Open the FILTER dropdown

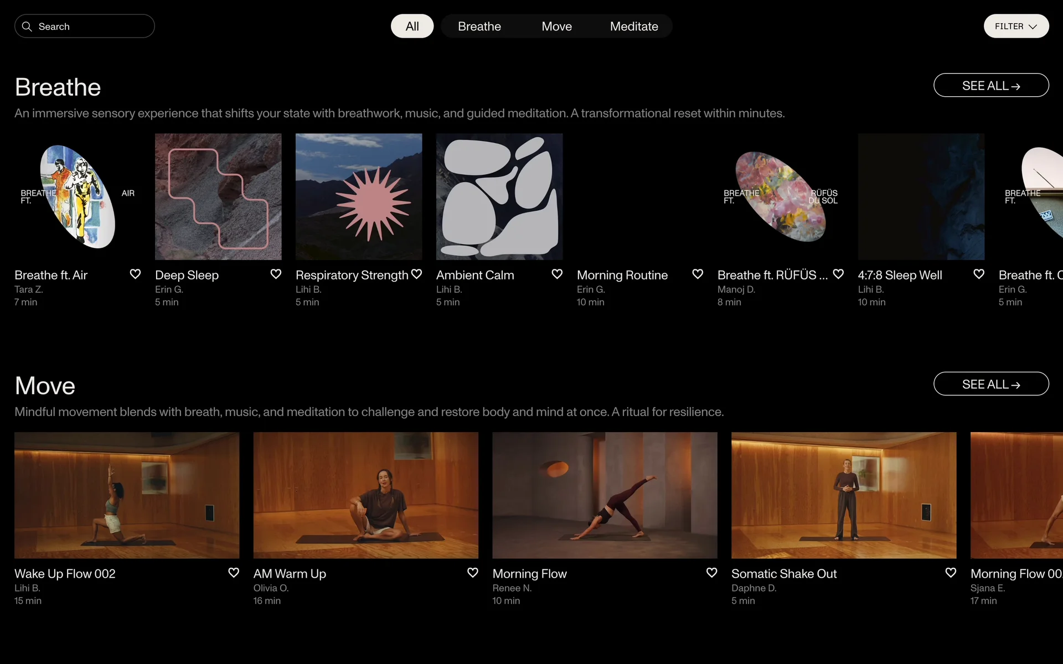coord(1016,27)
